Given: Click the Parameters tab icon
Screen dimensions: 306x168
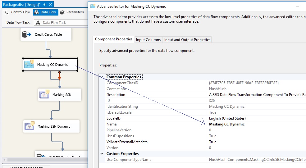Looking at the screenshot, I should tap(62, 12).
